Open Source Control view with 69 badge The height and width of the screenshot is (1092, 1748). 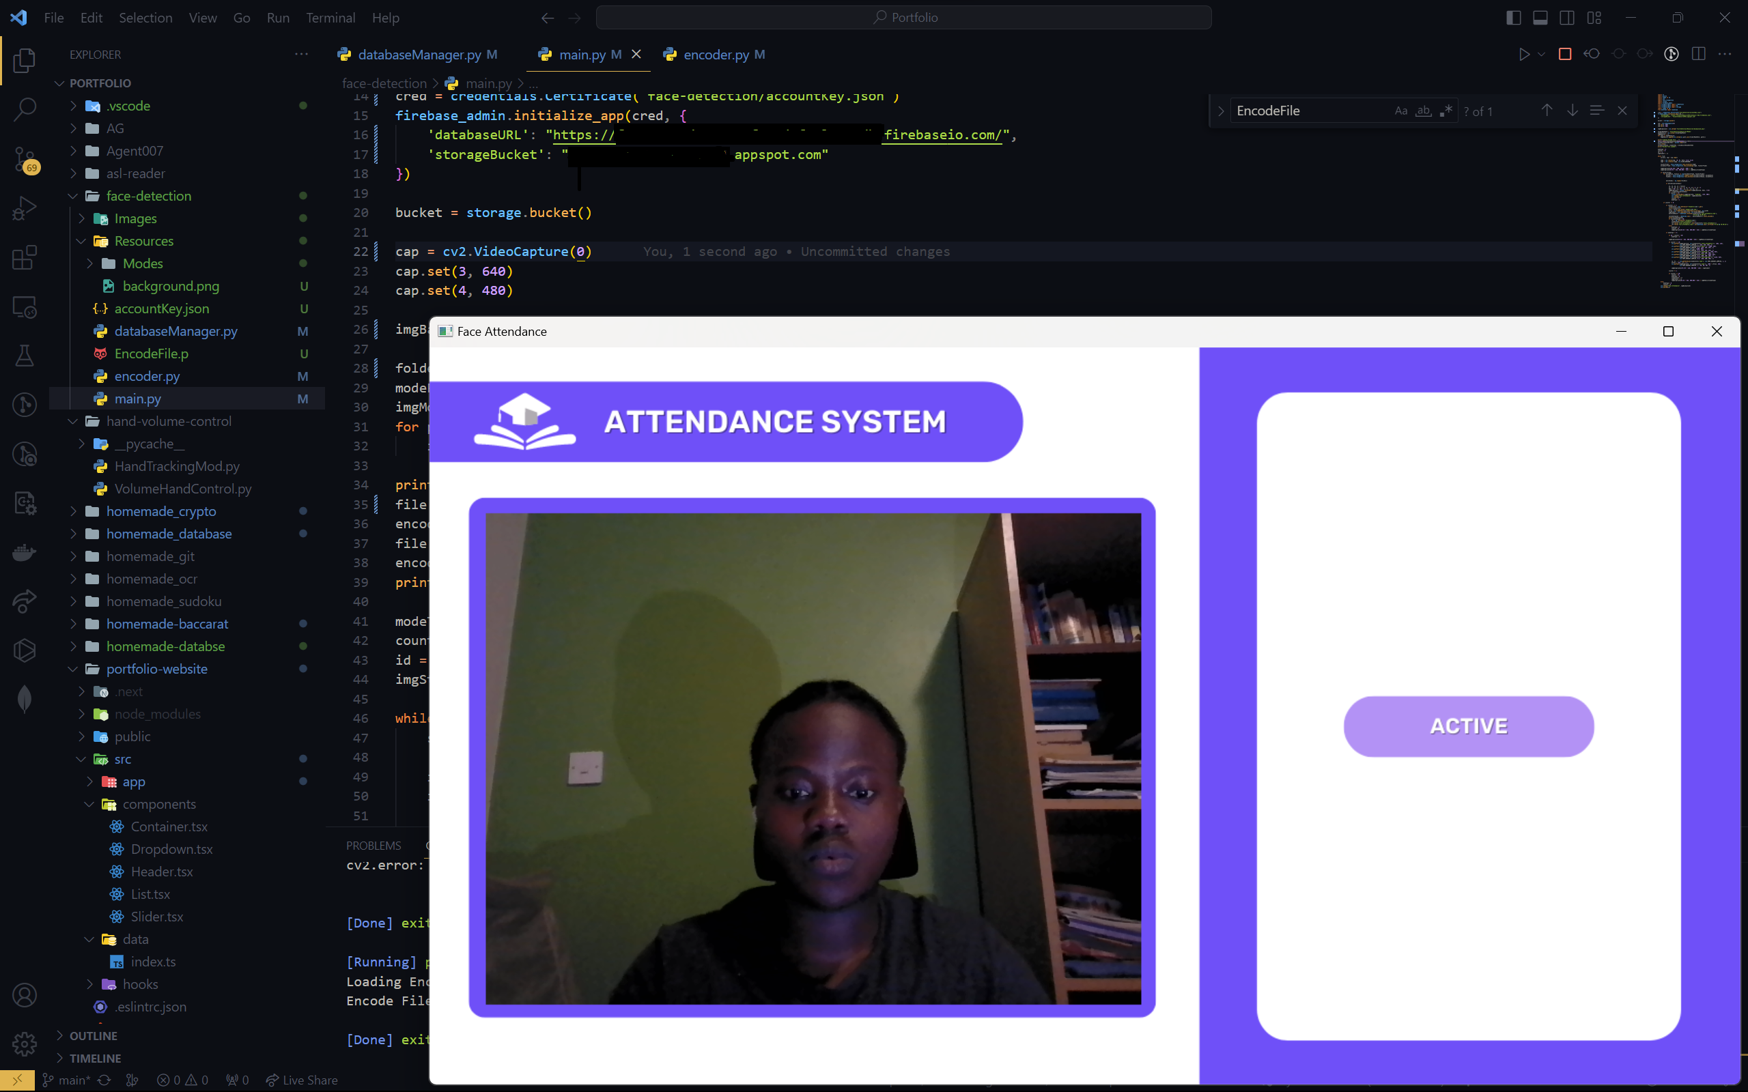click(25, 159)
